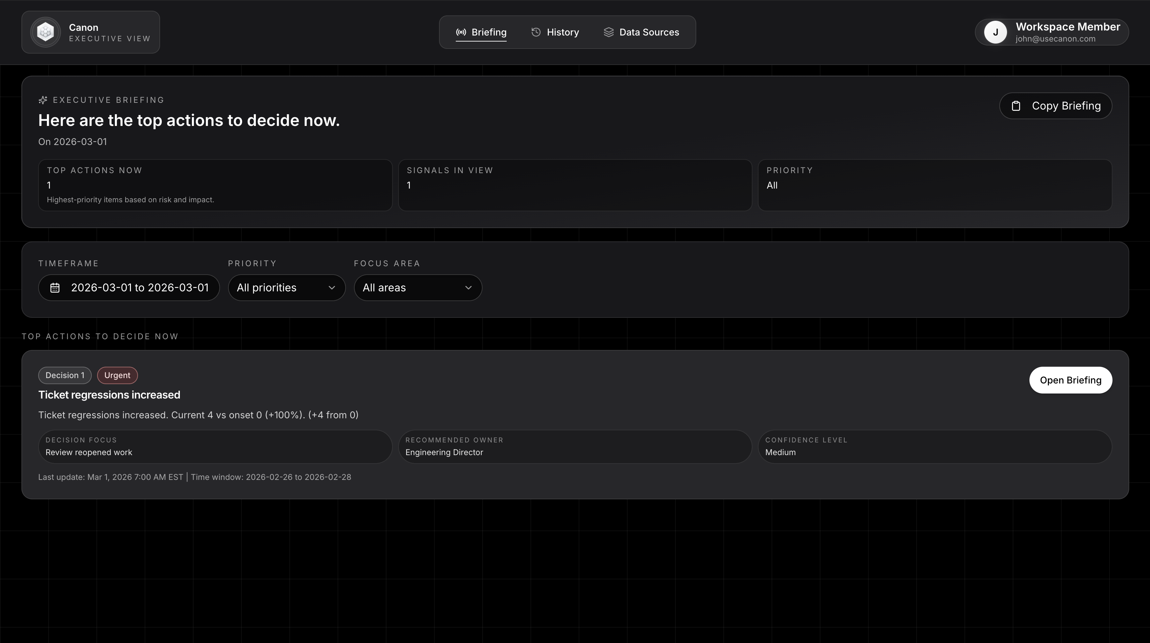
Task: Click the calendar icon in Timeframe field
Action: (x=55, y=288)
